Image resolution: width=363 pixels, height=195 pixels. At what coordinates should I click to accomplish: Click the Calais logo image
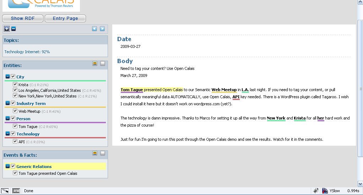pyautogui.click(x=41, y=5)
